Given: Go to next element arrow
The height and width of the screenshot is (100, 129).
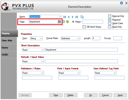Looking at the screenshot, I should pyautogui.click(x=73, y=17).
